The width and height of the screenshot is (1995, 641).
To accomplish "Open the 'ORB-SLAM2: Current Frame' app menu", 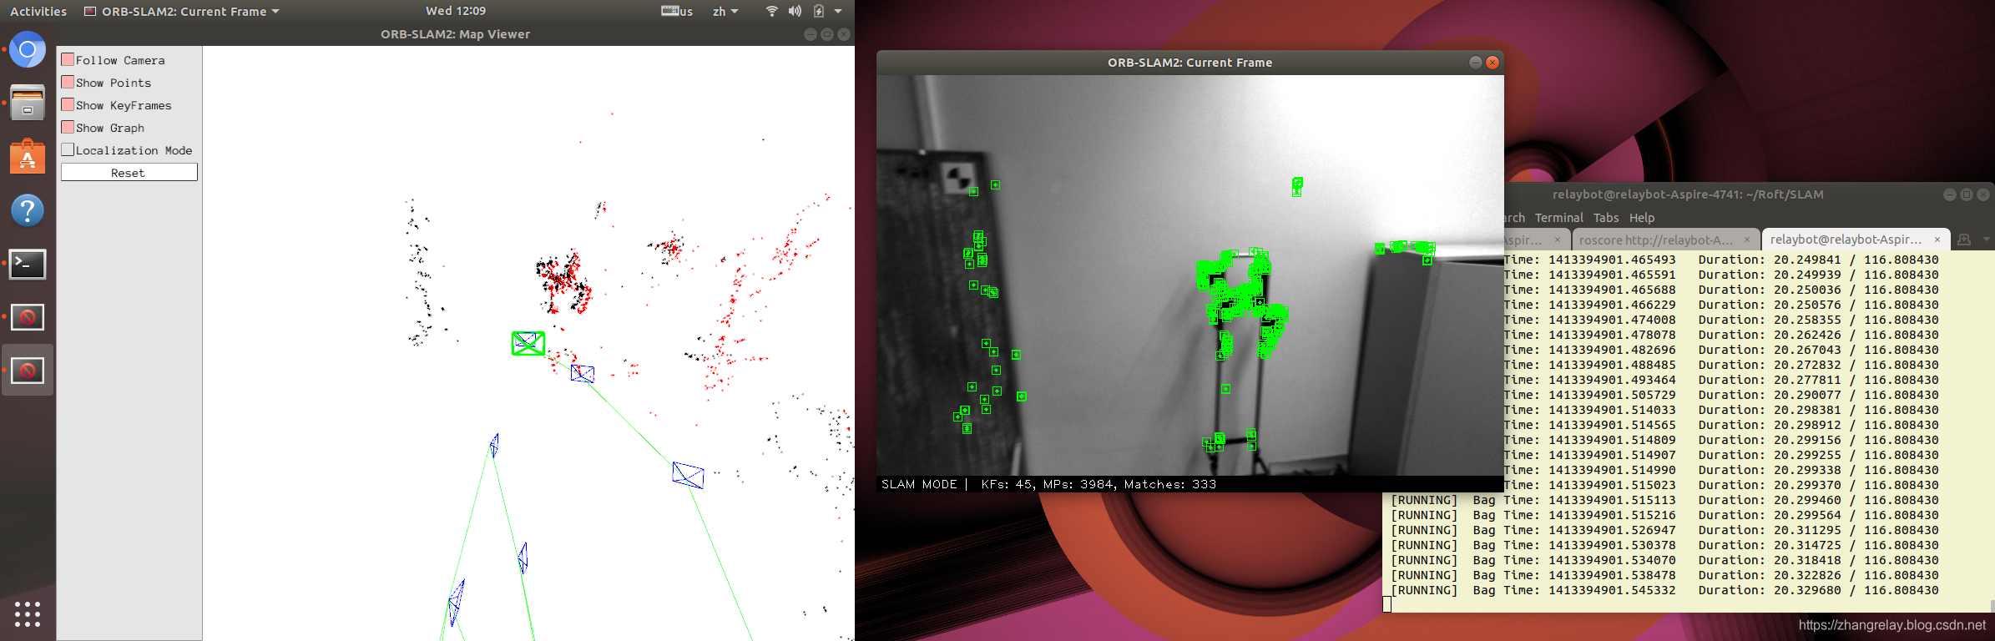I will (182, 12).
